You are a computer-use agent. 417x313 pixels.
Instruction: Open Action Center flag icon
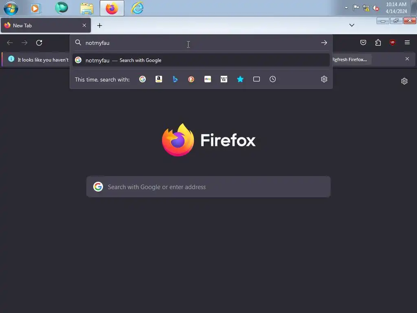[x=356, y=8]
